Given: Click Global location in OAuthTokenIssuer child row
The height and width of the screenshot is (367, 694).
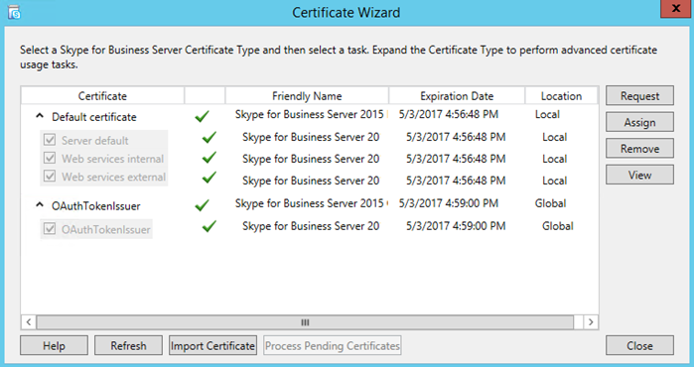Looking at the screenshot, I should [558, 226].
